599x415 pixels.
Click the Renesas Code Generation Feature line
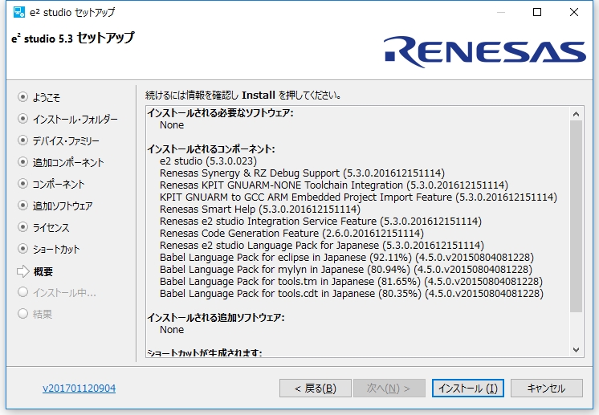point(291,234)
